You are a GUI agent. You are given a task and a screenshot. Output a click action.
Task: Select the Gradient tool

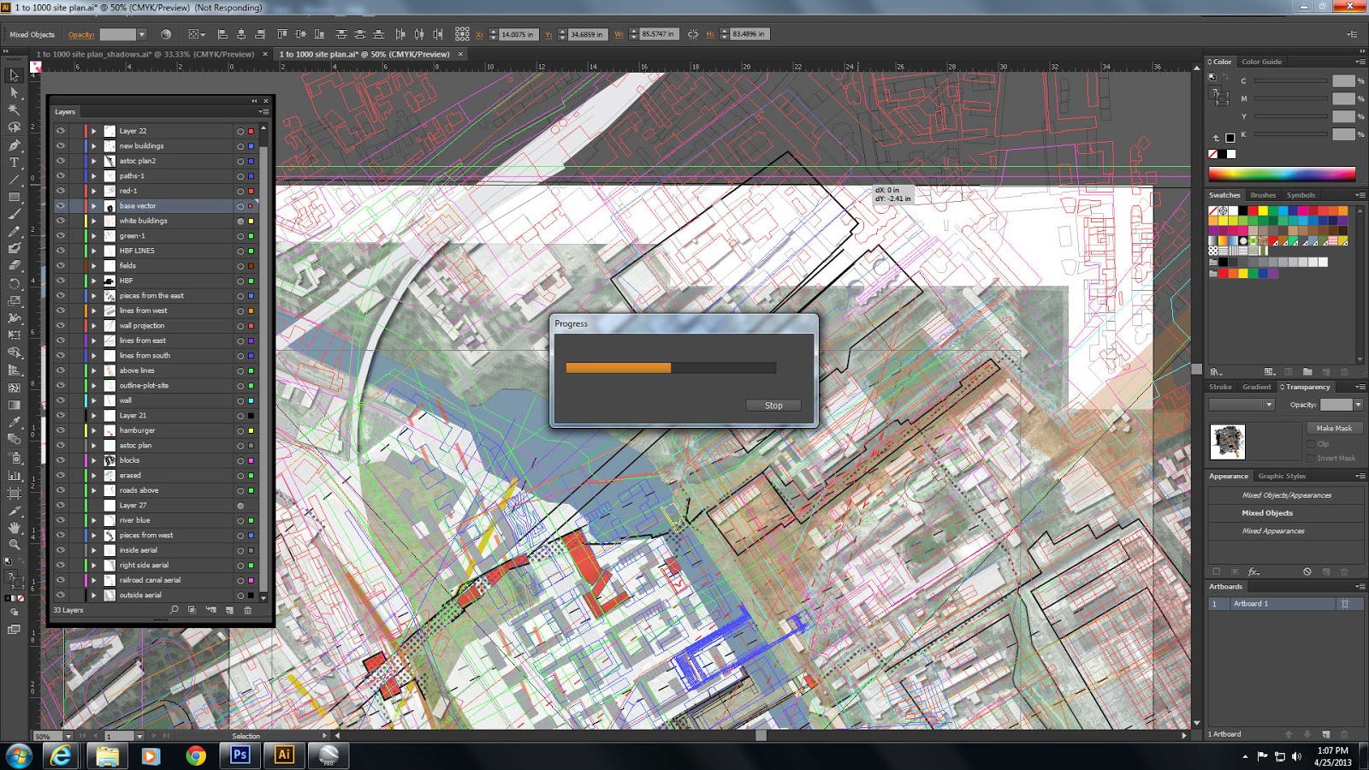coord(14,405)
